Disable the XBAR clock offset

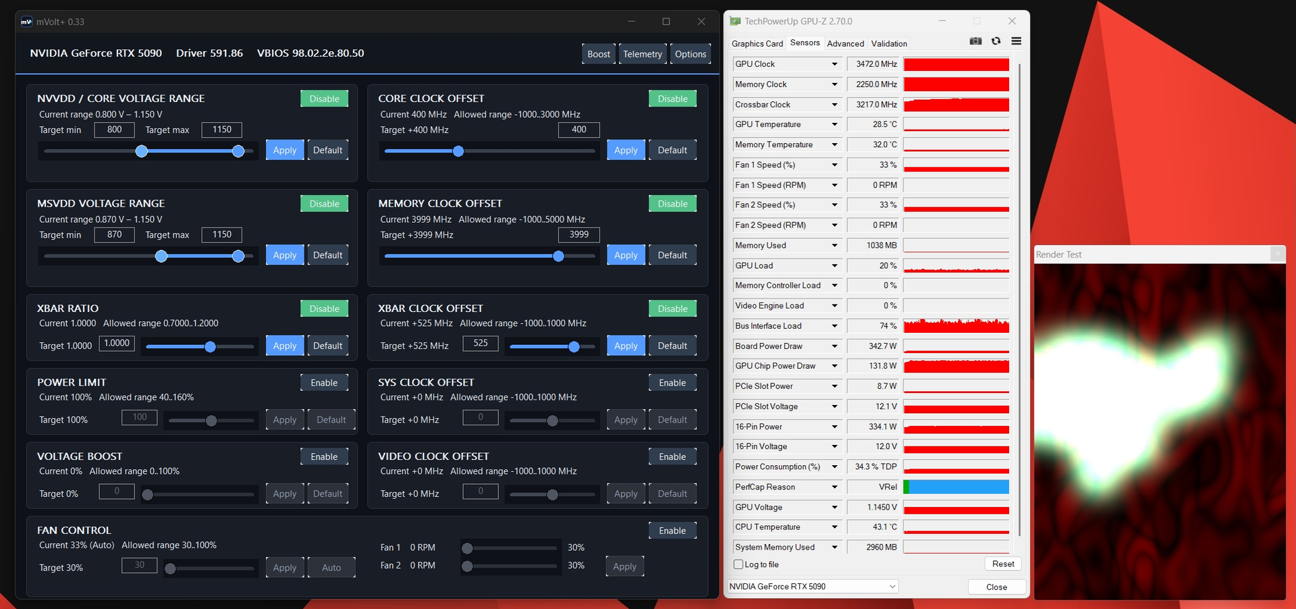[673, 309]
